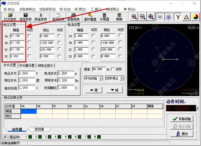The width and height of the screenshot is (201, 146).
Task: Click the zoom out magnifier icon
Action: [143, 17]
